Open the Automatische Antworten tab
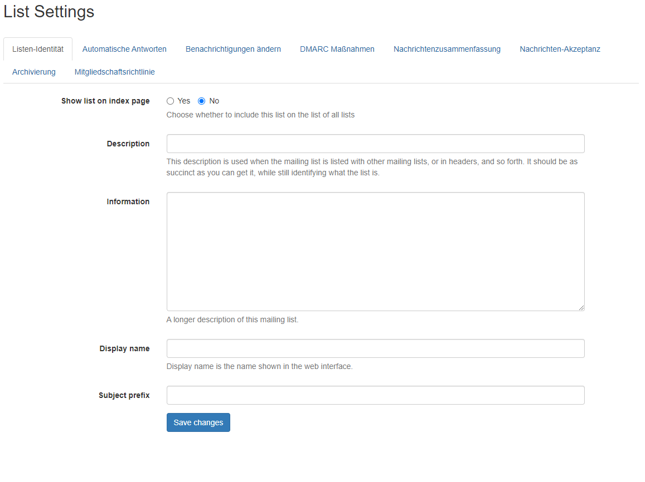 tap(124, 49)
